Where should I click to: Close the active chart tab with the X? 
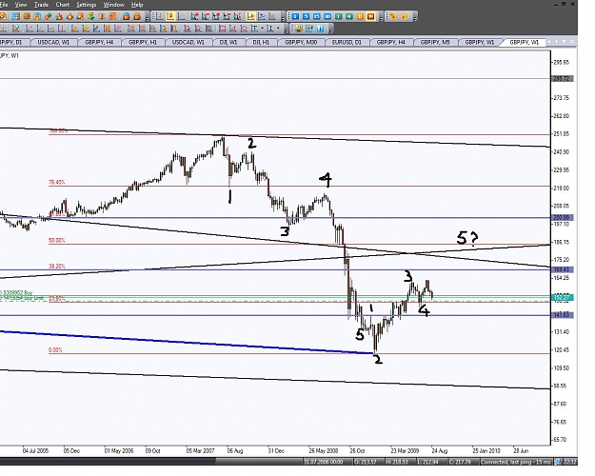(571, 41)
